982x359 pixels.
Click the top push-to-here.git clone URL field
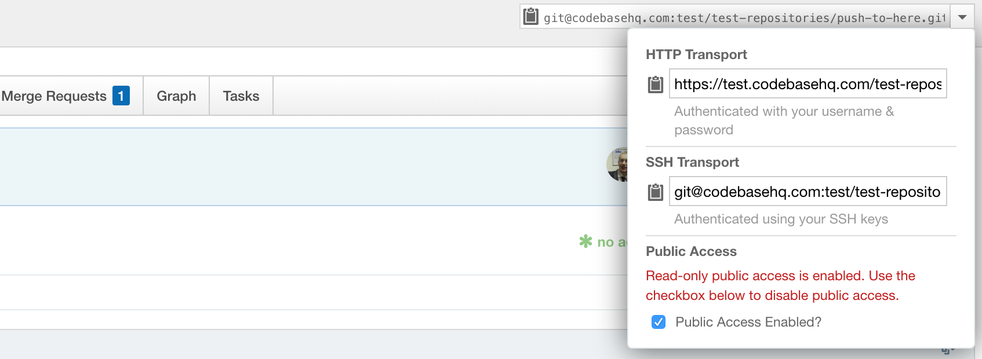[x=744, y=17]
